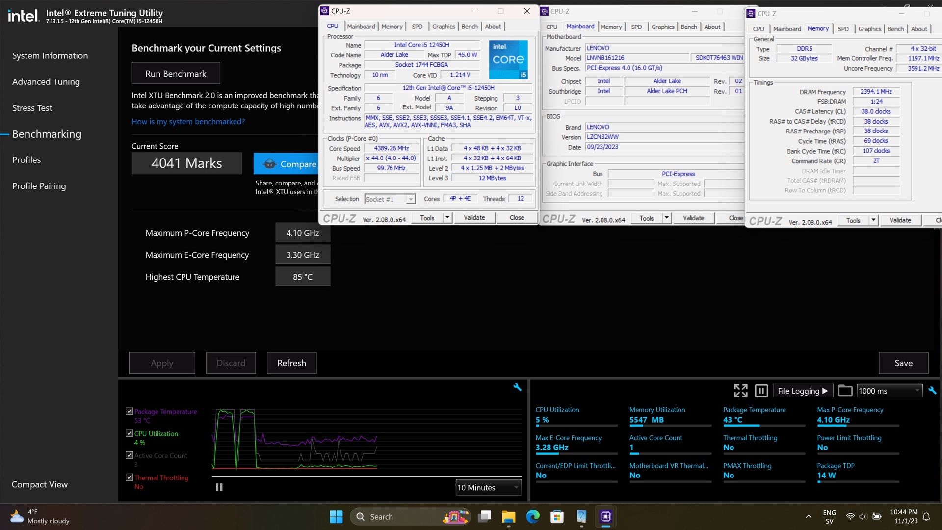Viewport: 942px width, 530px height.
Task: Open the Intel XTU taskbar icon
Action: [581, 517]
